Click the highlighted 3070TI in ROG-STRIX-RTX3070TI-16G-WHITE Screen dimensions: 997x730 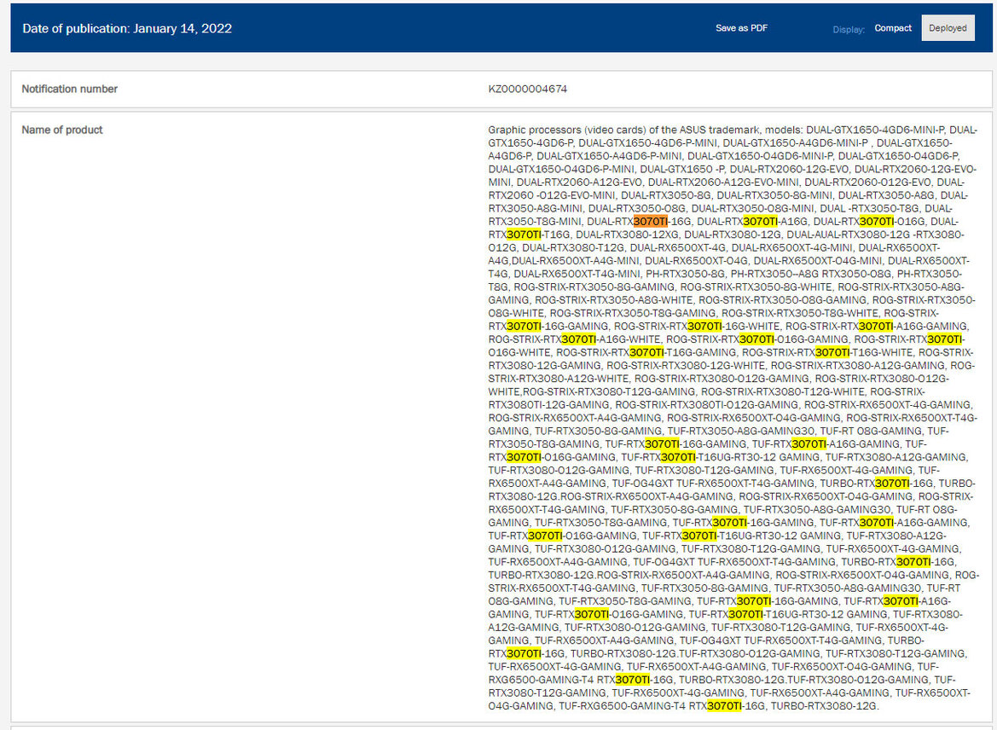704,327
